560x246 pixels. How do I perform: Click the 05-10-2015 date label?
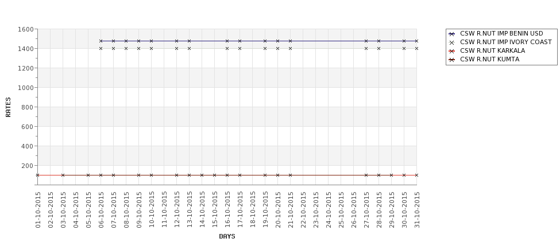tap(88, 210)
